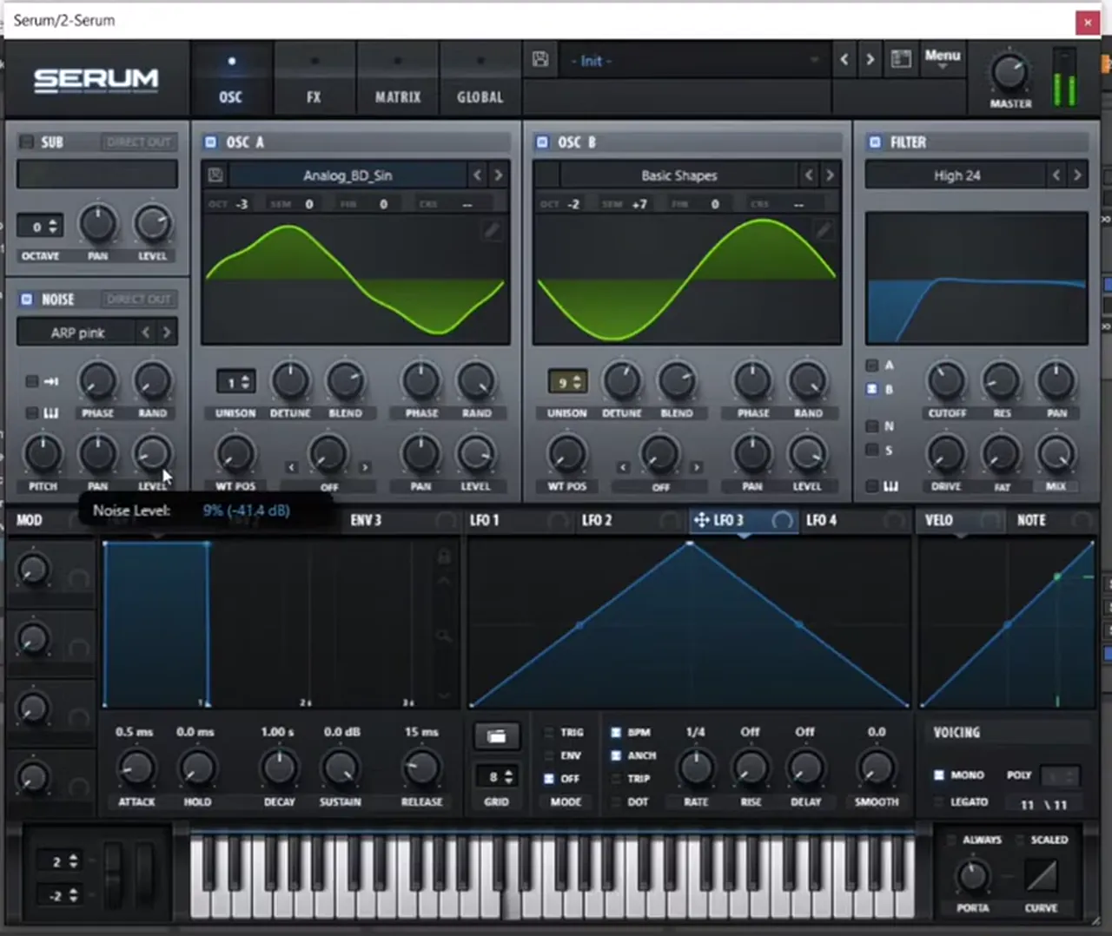Image resolution: width=1112 pixels, height=936 pixels.
Task: Click the noise one-shot arrow icon
Action: click(51, 381)
